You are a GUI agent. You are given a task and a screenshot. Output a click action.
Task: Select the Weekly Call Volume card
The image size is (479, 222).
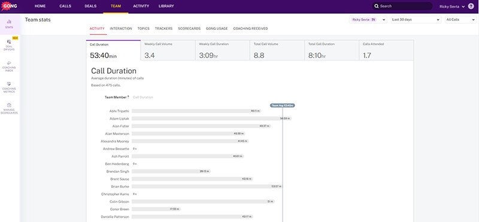click(x=168, y=50)
